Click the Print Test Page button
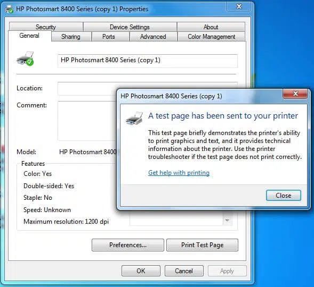This screenshot has width=314, height=287. (202, 245)
